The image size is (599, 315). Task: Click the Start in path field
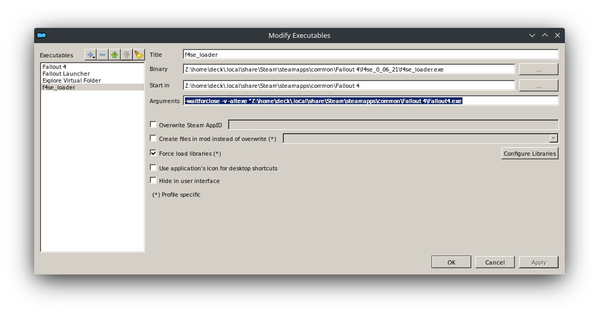point(349,85)
